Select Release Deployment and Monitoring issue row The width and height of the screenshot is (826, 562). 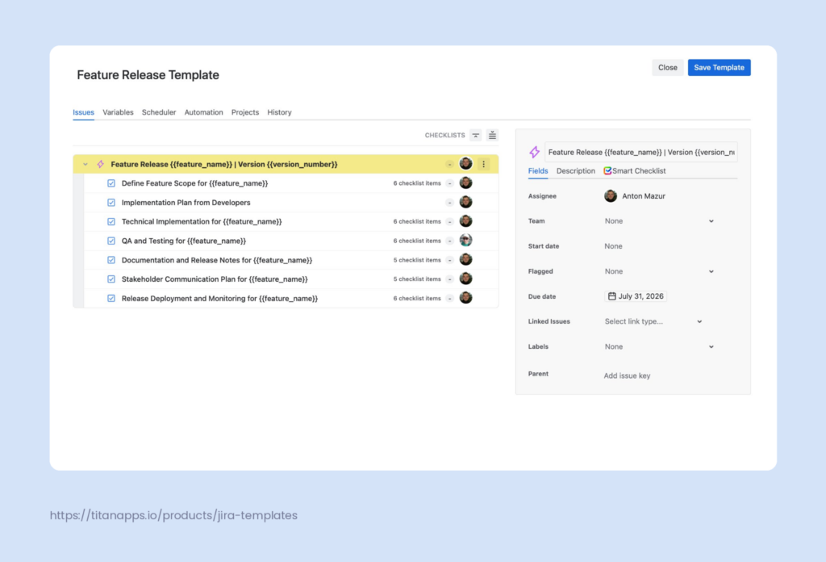[290, 299]
